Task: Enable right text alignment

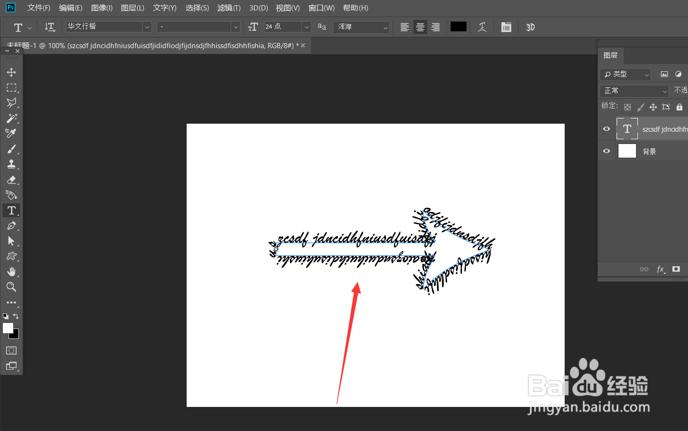Action: click(x=435, y=27)
